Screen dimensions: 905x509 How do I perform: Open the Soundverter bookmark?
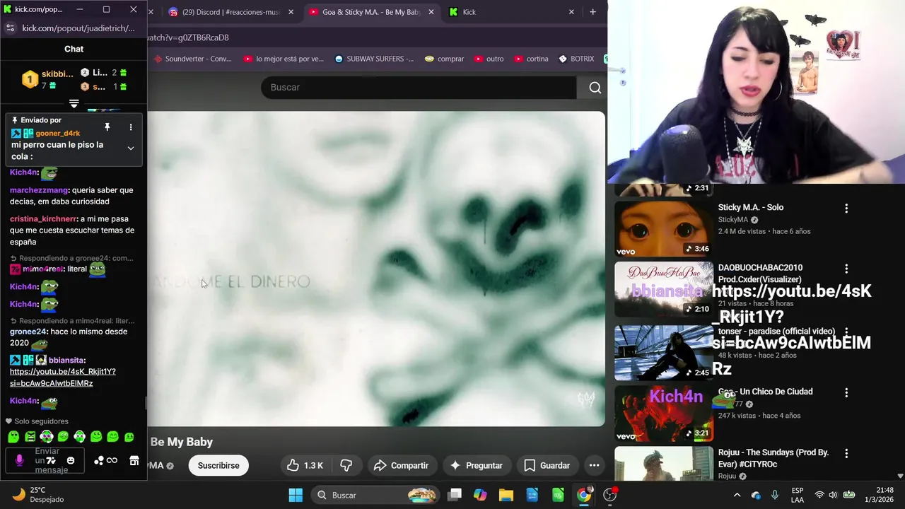[192, 59]
